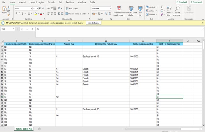205x132 pixels.
Task: Click the text orientation icon
Action: coord(59,8)
